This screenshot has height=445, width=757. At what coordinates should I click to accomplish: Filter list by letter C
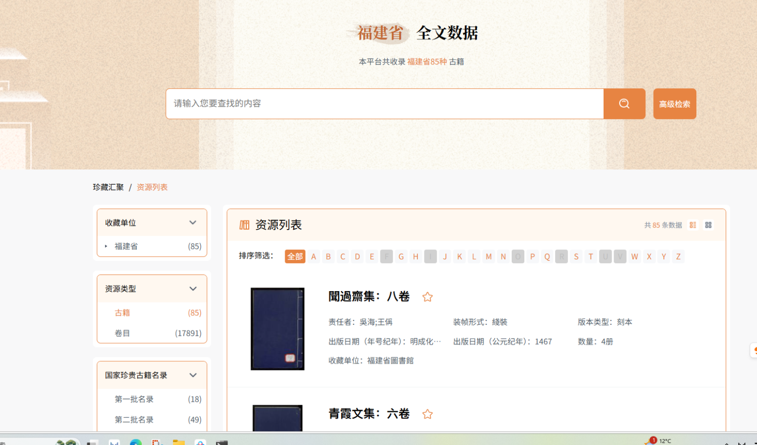343,256
